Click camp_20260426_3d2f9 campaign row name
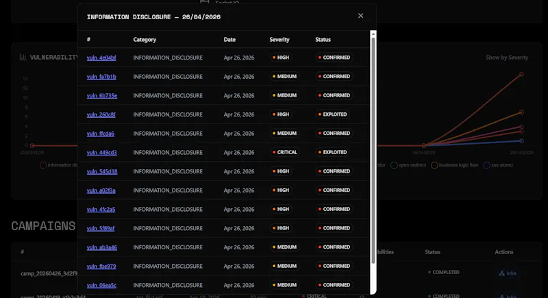This screenshot has height=298, width=548. pyautogui.click(x=49, y=273)
